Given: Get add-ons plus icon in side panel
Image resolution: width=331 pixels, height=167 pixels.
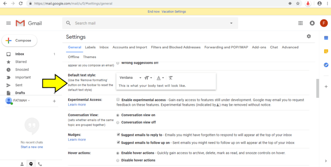Looking at the screenshot, I should point(326,87).
